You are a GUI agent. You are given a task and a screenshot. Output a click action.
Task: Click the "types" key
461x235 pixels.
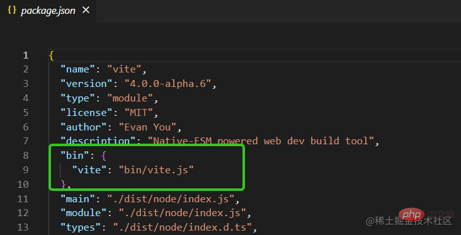(x=81, y=227)
